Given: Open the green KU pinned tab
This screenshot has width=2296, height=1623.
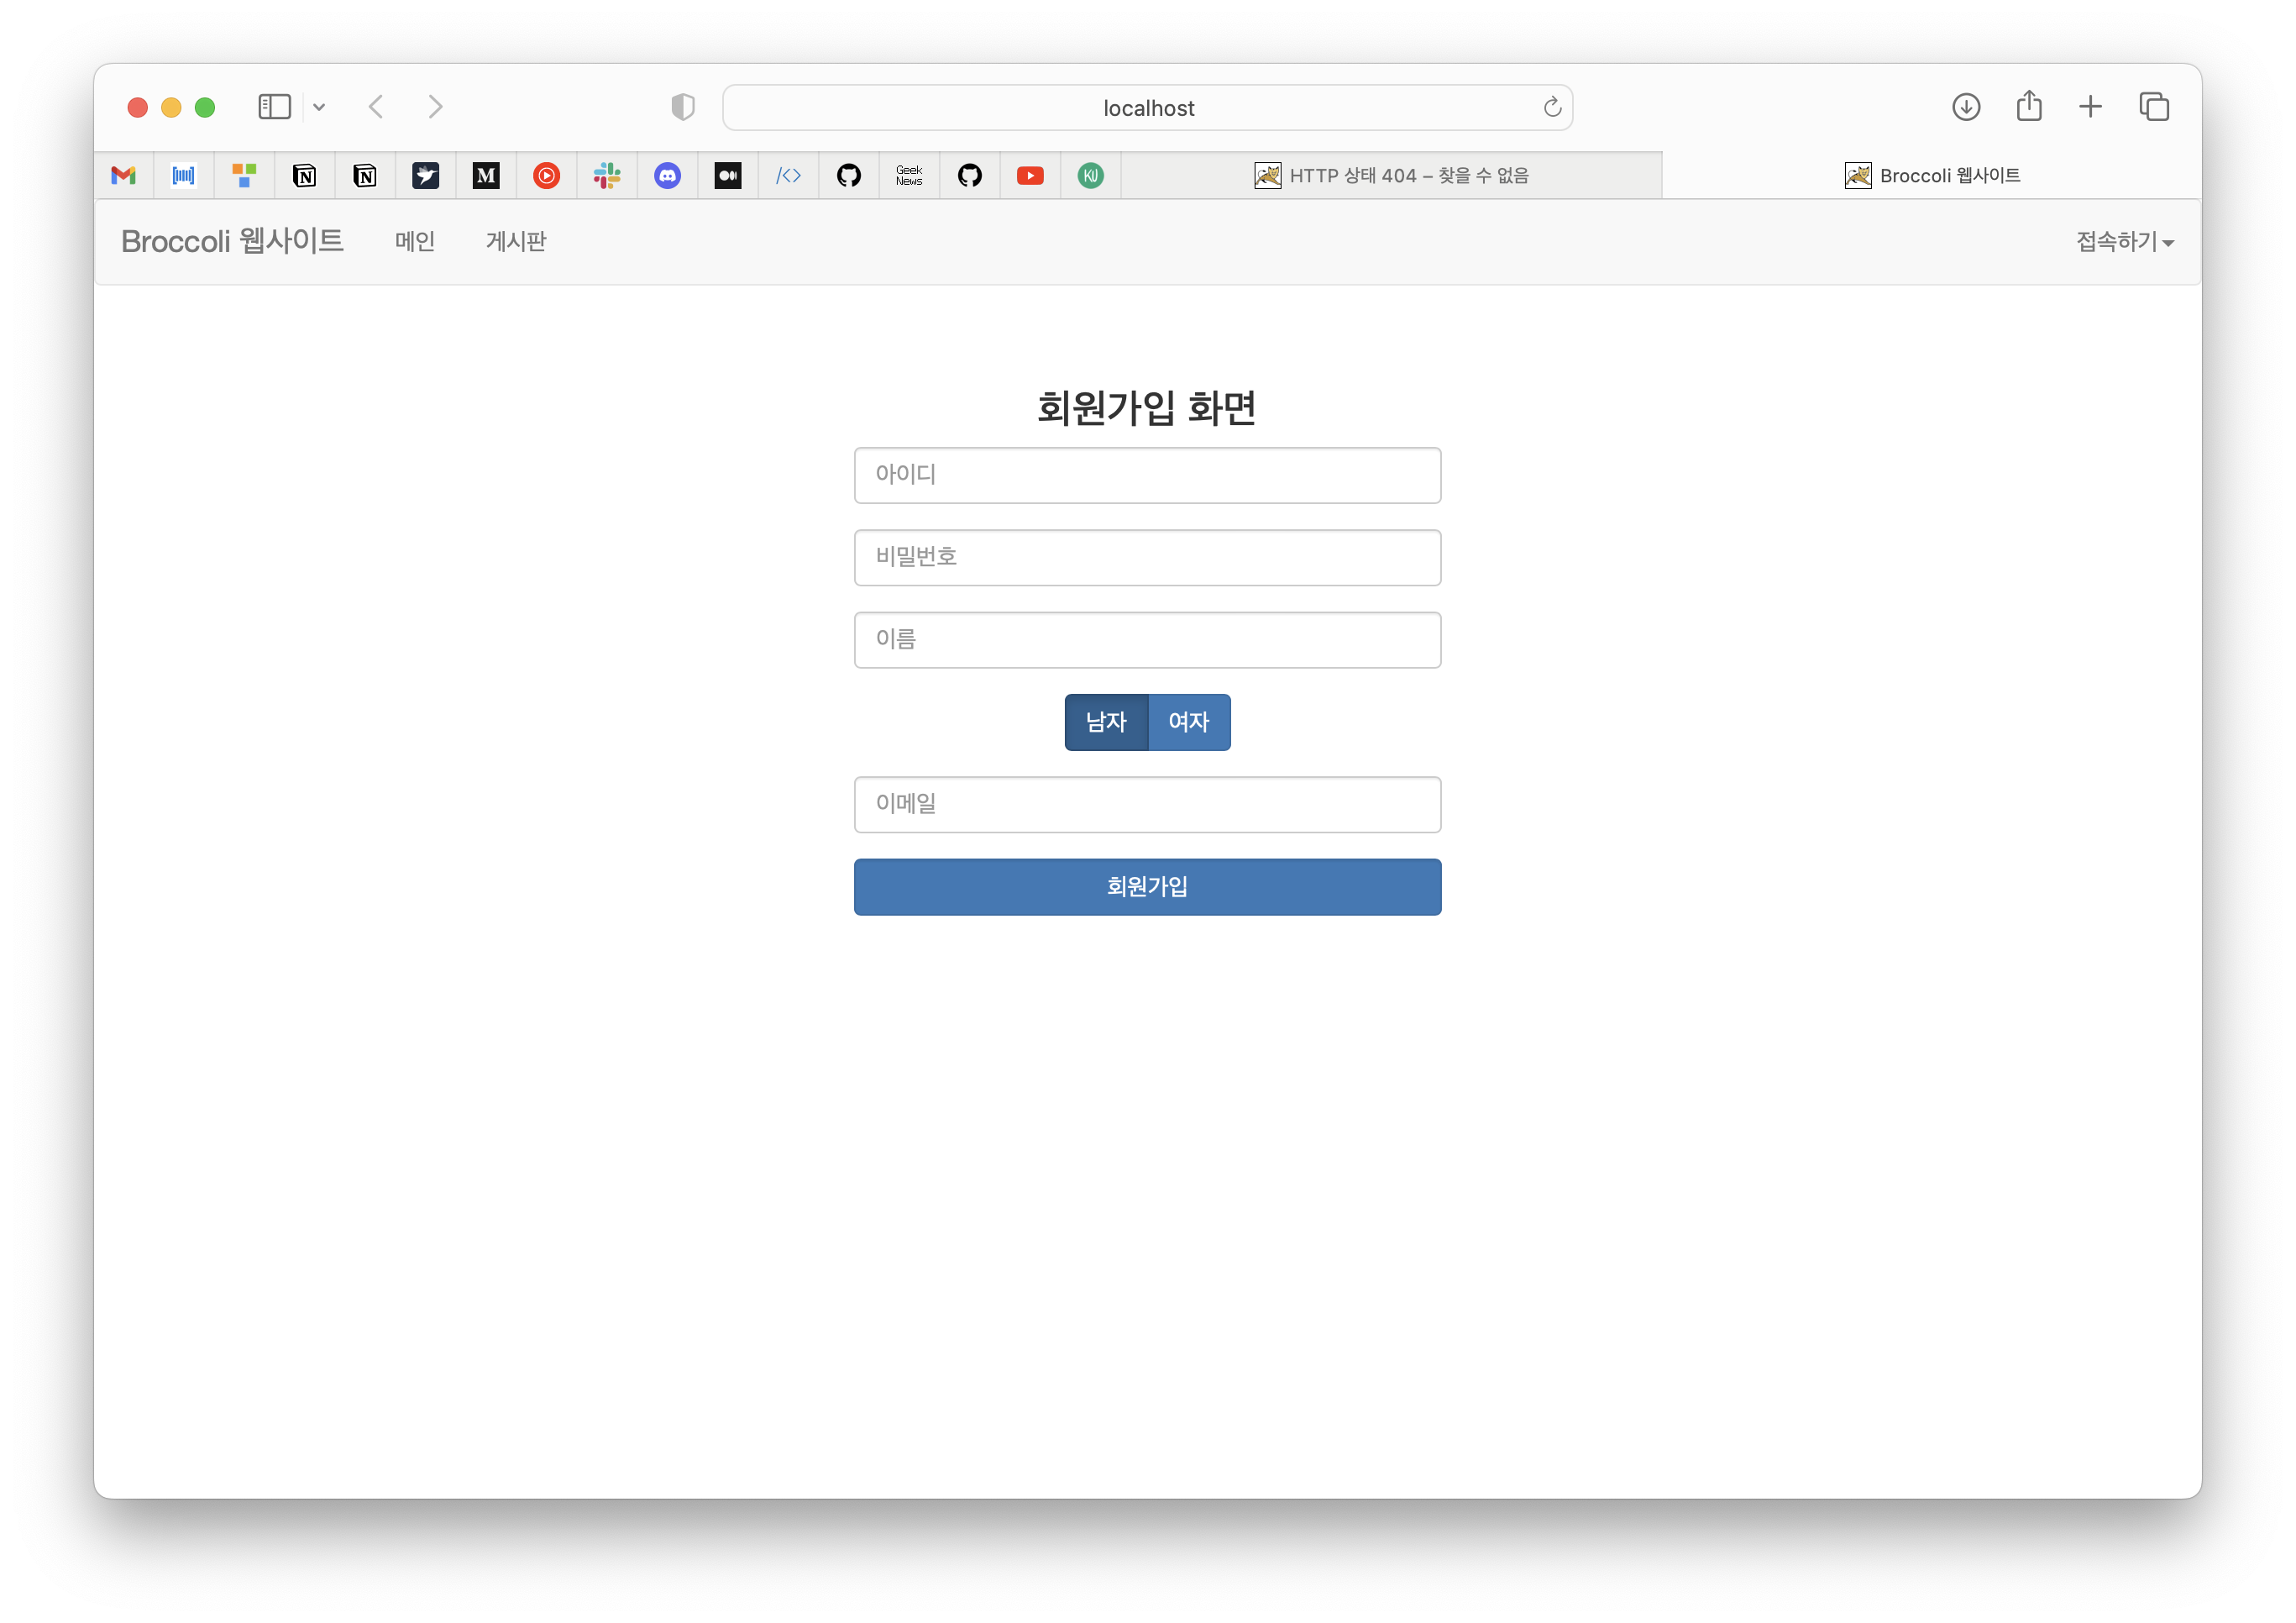Looking at the screenshot, I should 1091,176.
